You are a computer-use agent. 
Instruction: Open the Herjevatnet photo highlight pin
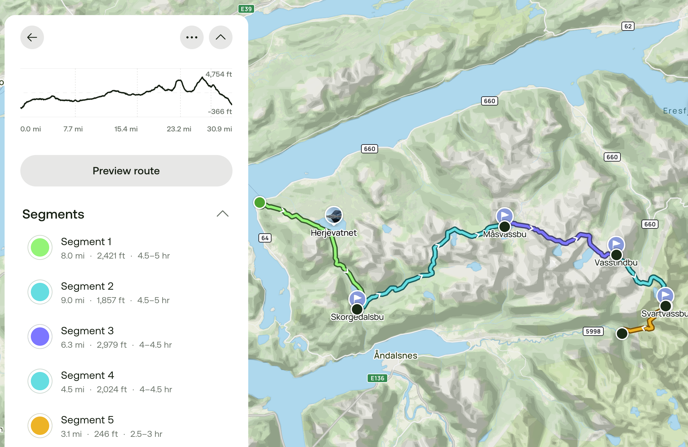(334, 216)
